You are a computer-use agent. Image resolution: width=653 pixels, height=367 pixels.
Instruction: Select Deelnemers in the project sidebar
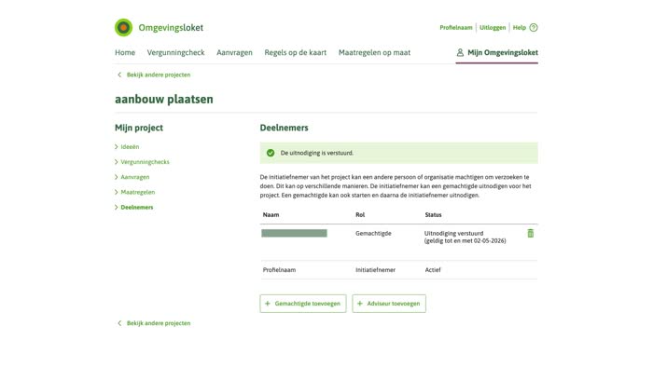137,207
